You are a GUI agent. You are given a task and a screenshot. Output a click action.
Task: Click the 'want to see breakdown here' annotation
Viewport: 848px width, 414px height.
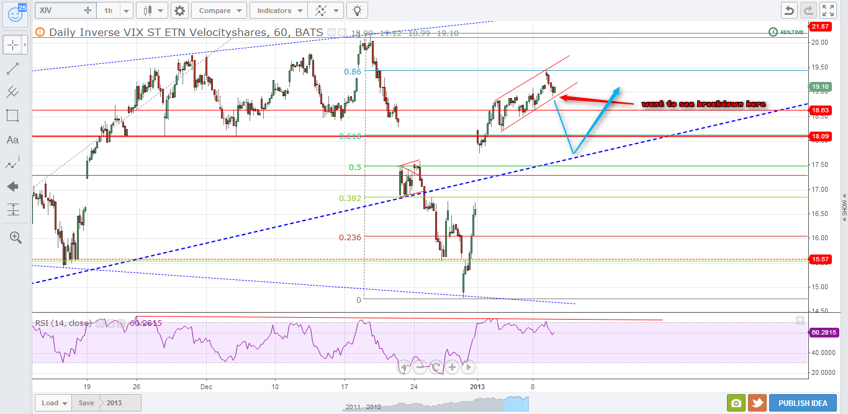(703, 104)
